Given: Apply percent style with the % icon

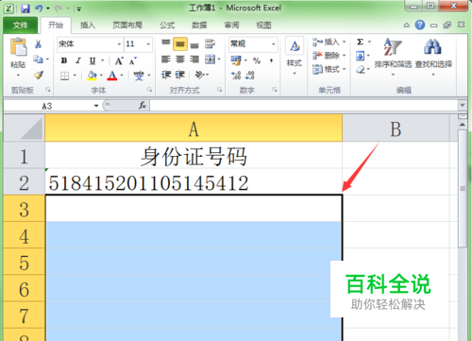Looking at the screenshot, I should [x=257, y=60].
